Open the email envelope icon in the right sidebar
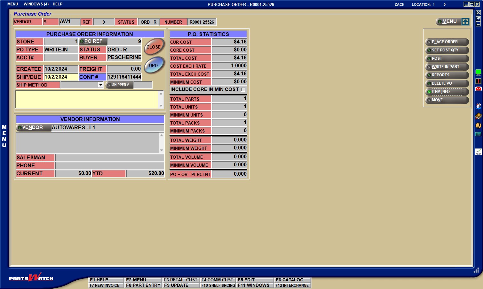Viewport: 483px width, 289px height. [x=478, y=88]
